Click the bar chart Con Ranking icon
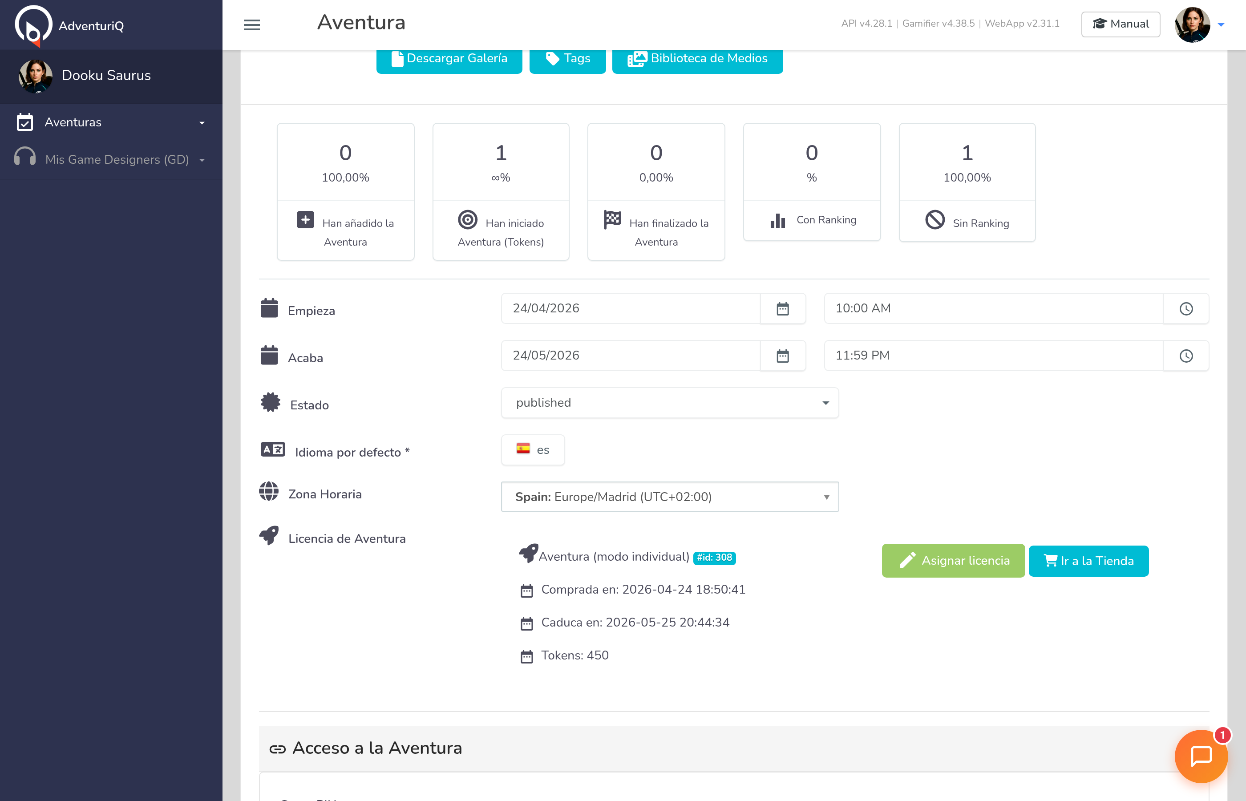This screenshot has height=801, width=1246. [x=777, y=221]
